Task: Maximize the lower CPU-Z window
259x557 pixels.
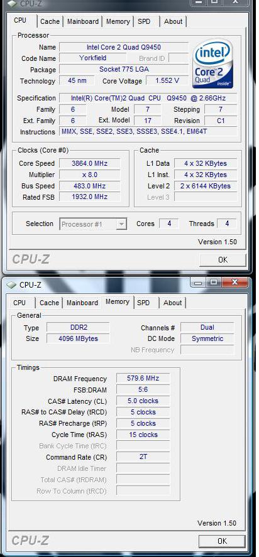Action: click(x=214, y=283)
